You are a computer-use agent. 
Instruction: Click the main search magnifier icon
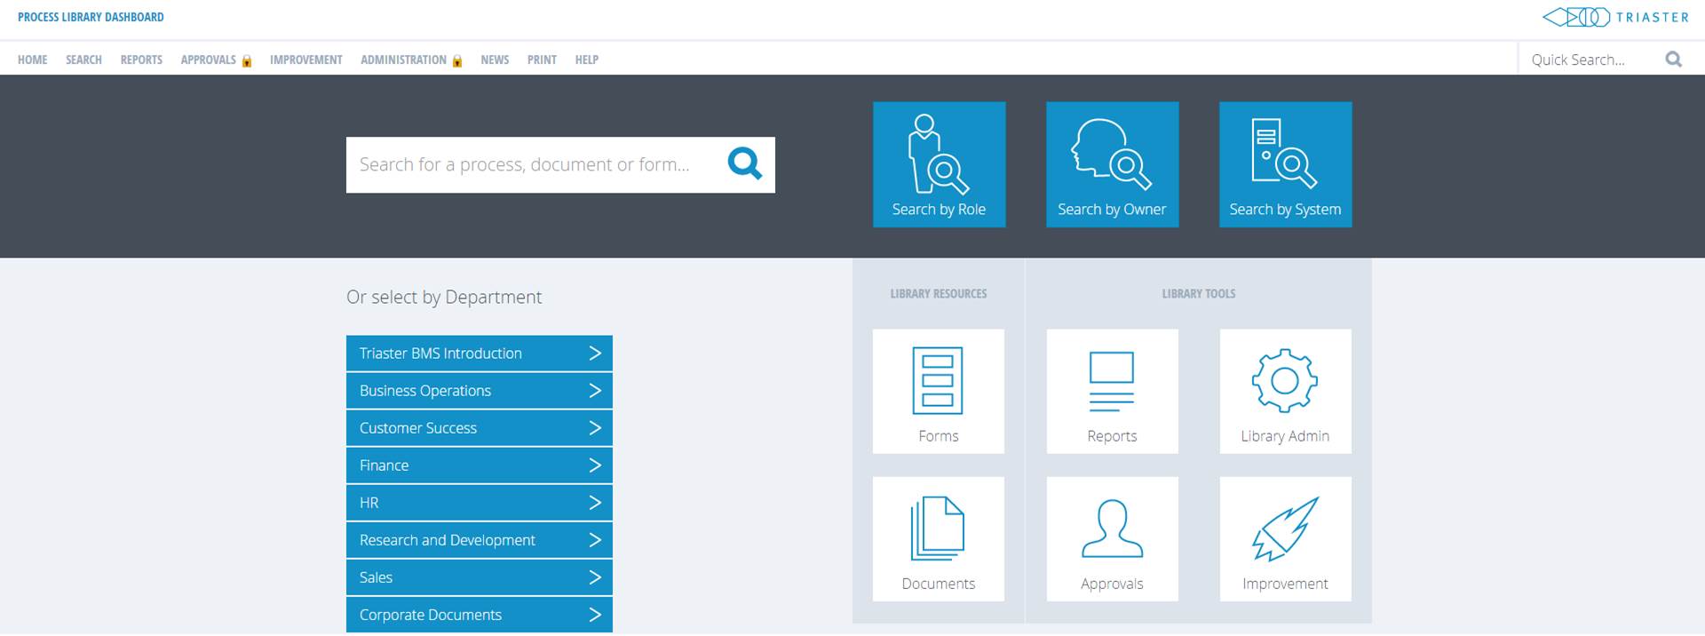[745, 163]
